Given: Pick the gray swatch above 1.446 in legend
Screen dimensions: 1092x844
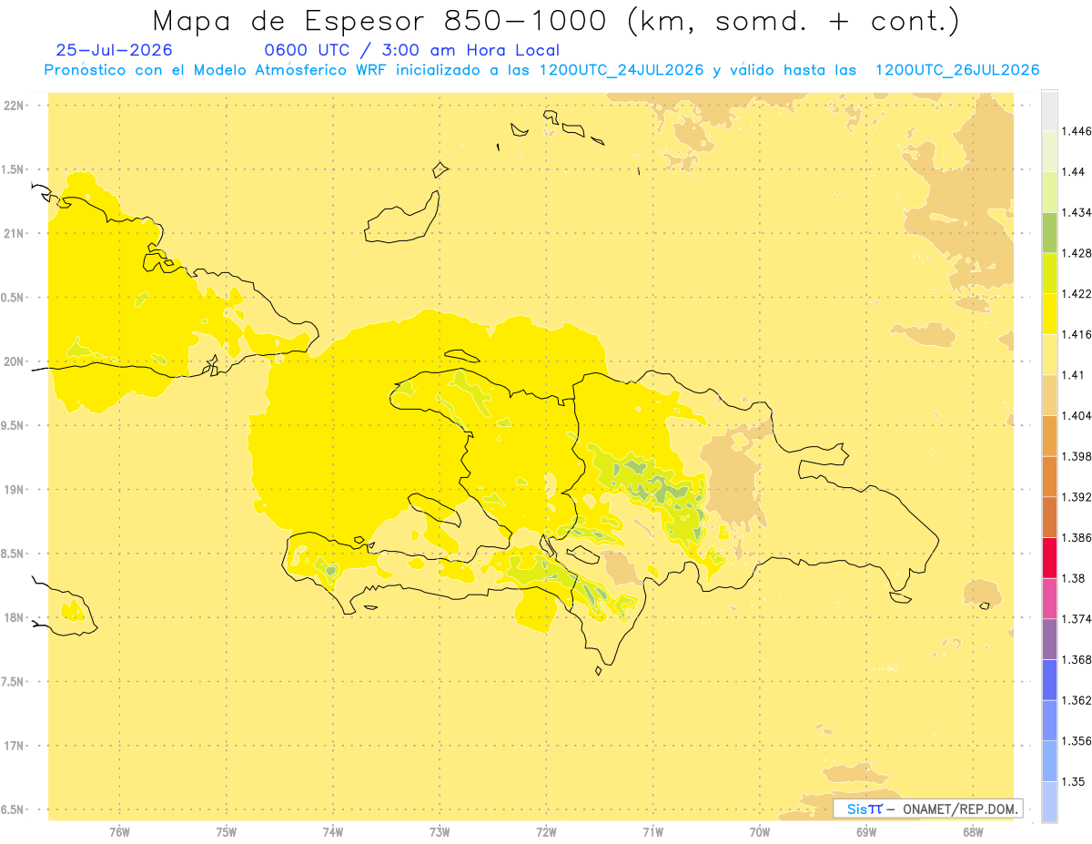Looking at the screenshot, I should pyautogui.click(x=1049, y=110).
